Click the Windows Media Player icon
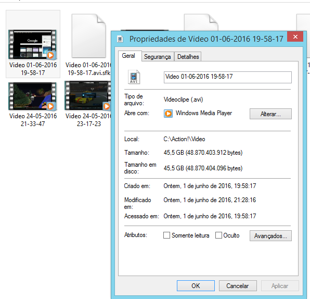 pos(168,114)
